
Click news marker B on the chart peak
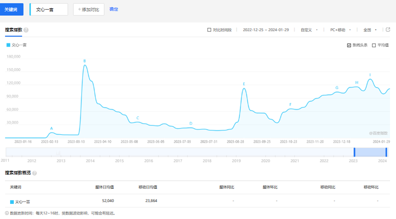point(85,61)
